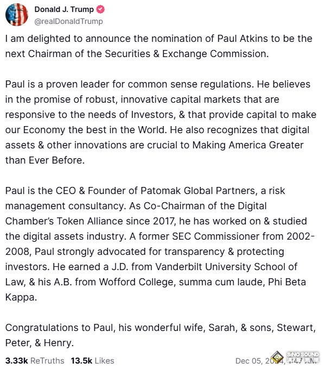Click the Making America Greater phrase
324x369 pixels.
pyautogui.click(x=248, y=145)
